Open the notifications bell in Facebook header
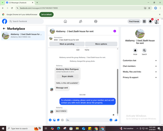 click(x=150, y=21)
